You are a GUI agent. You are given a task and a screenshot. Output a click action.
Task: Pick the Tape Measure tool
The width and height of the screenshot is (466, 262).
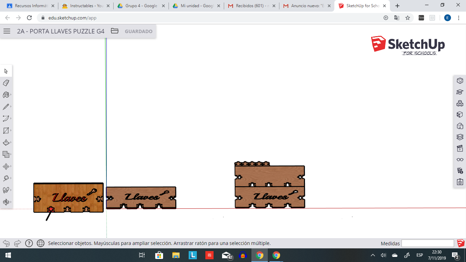click(6, 178)
